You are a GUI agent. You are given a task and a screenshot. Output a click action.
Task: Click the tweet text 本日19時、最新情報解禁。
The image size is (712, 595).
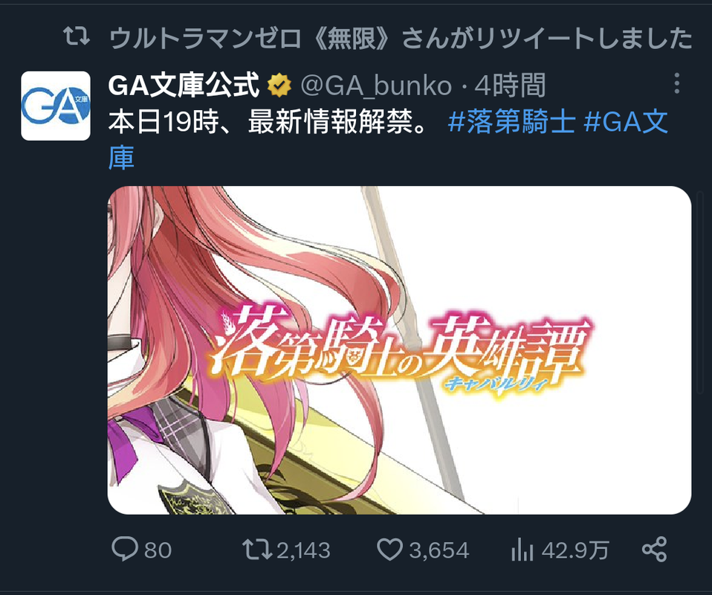(268, 122)
